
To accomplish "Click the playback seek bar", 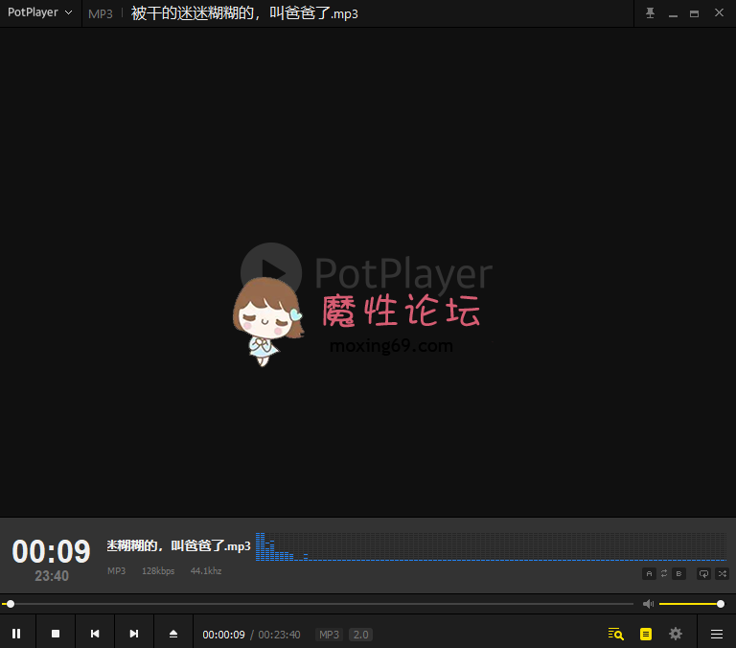I will tap(317, 604).
